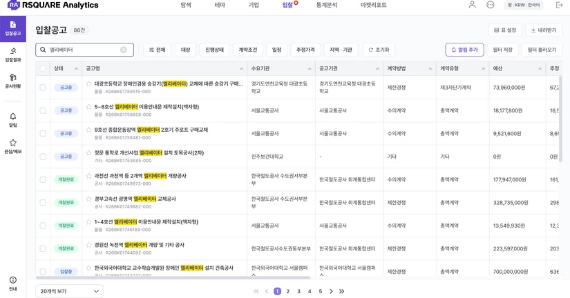Screen dimensions: 570x298
Task: Star the 경원선 녹천역 notice
Action: pyautogui.click(x=88, y=245)
